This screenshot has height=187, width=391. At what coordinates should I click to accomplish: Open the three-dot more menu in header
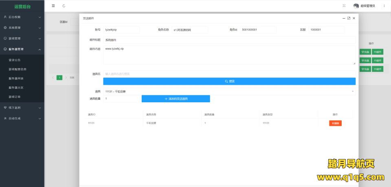[384, 6]
